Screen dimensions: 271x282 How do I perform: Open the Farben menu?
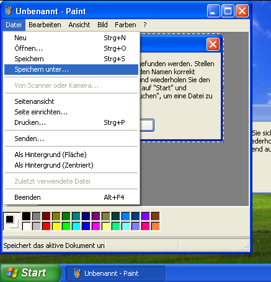coord(125,25)
